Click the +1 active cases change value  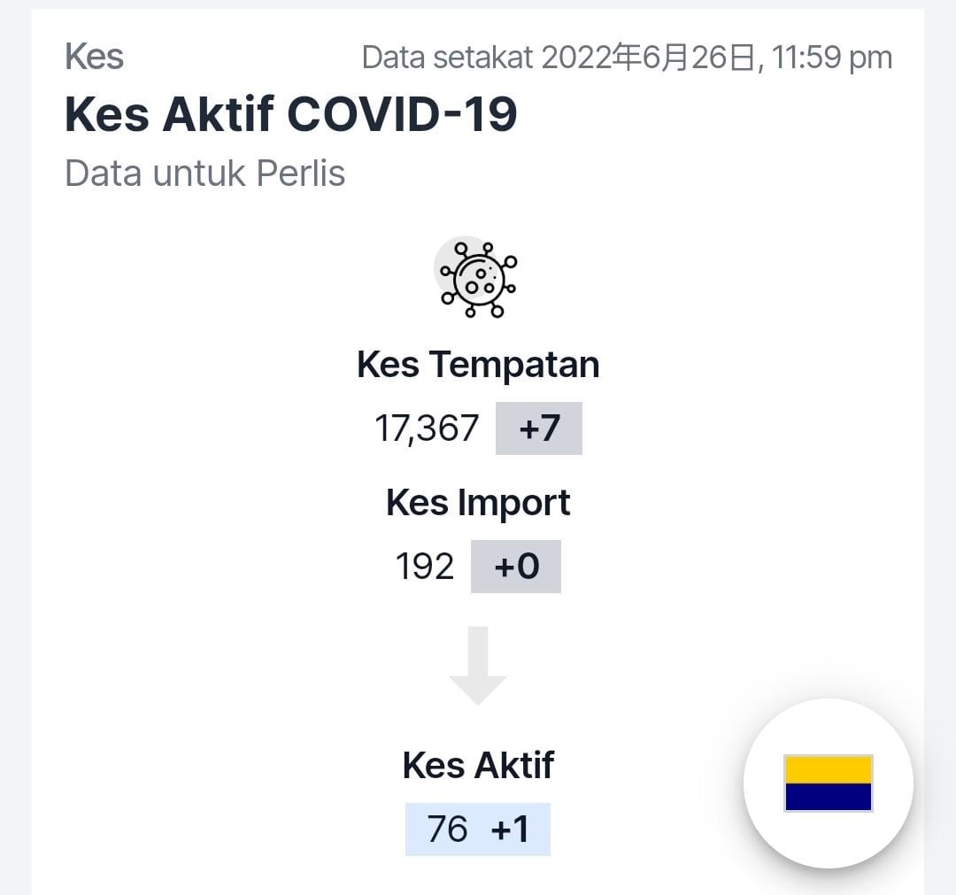(510, 829)
